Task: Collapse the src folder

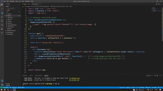Action: pyautogui.click(x=12, y=12)
